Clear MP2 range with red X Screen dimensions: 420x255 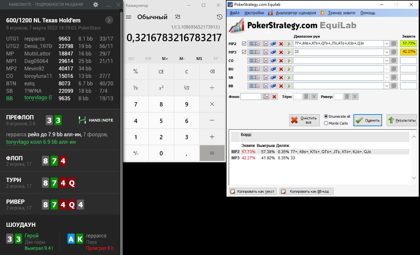281,43
